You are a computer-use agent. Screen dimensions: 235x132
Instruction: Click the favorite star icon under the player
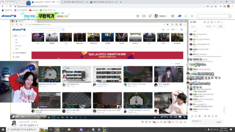click(177, 122)
